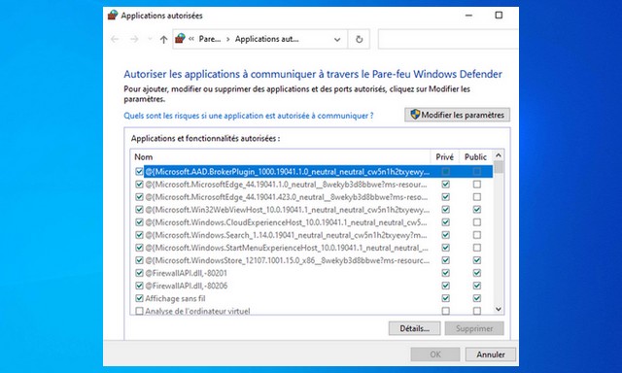Open the risks help link about authorized applications
Screen dimensions: 622x373
[x=249, y=116]
